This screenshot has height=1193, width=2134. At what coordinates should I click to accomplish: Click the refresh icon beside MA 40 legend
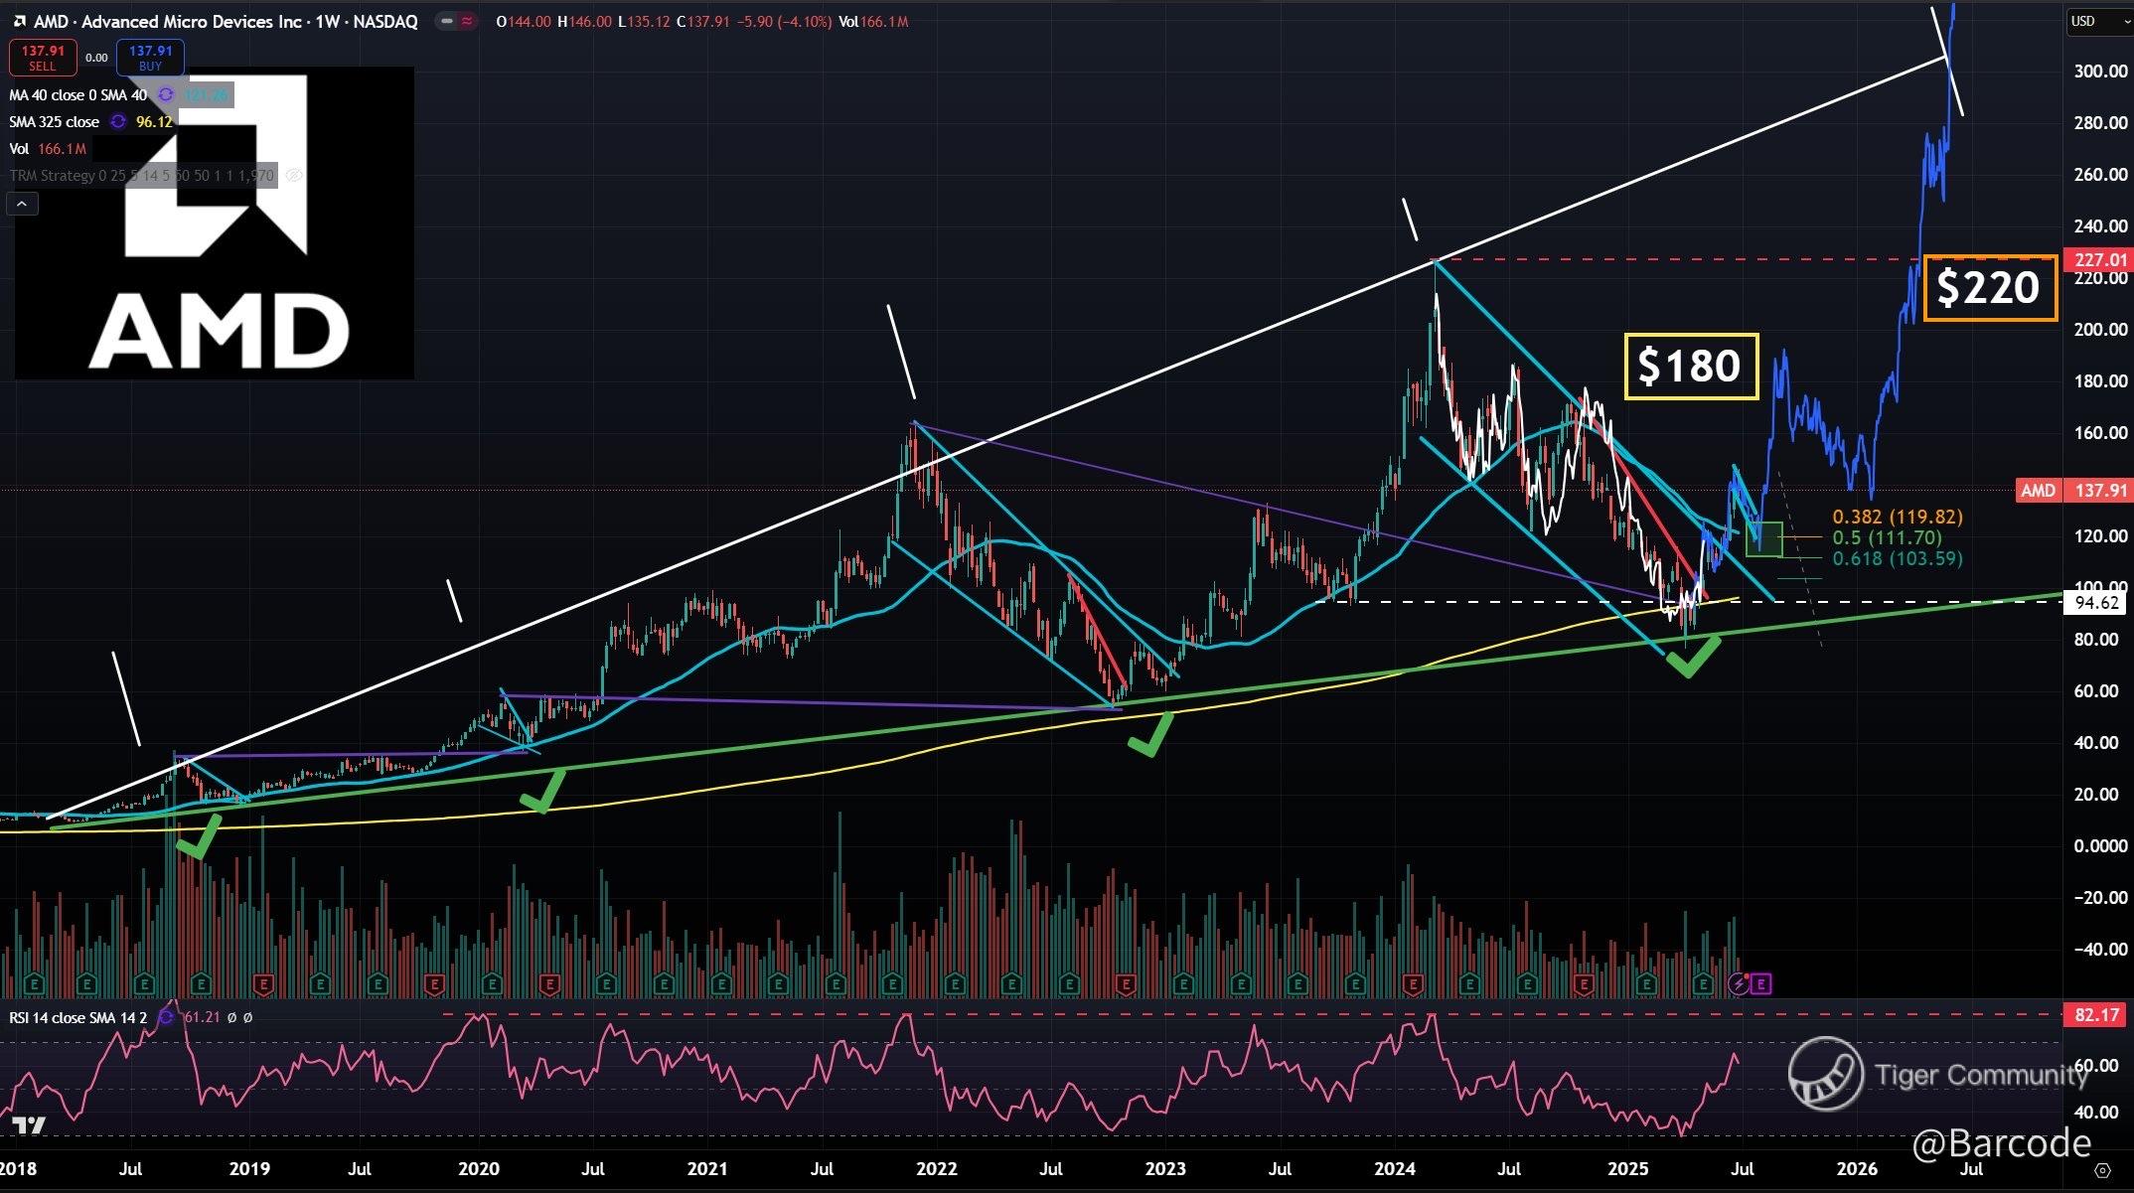coord(165,95)
